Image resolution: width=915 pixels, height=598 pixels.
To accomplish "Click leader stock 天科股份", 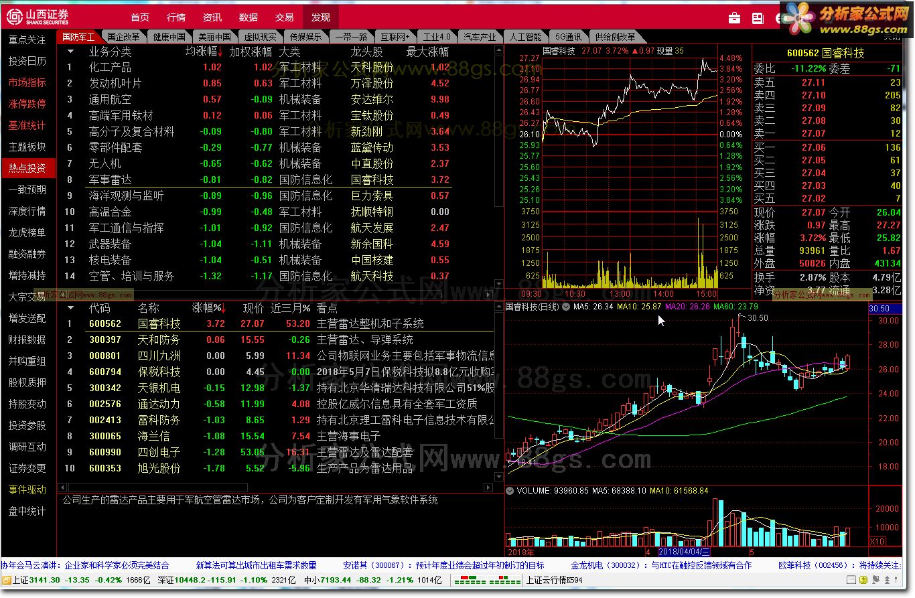I will click(372, 67).
